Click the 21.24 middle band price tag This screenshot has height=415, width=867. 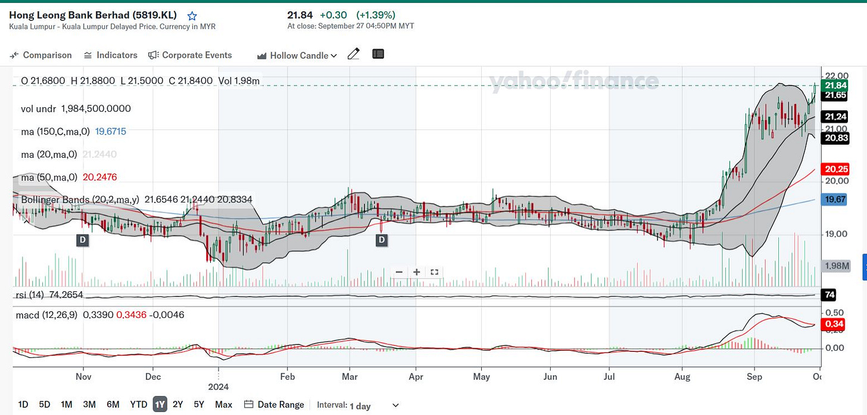click(x=834, y=117)
